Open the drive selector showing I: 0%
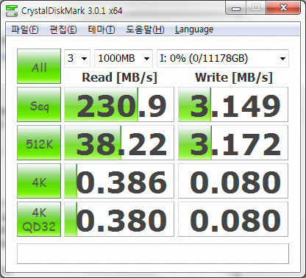The height and width of the screenshot is (278, 306). [x=223, y=58]
